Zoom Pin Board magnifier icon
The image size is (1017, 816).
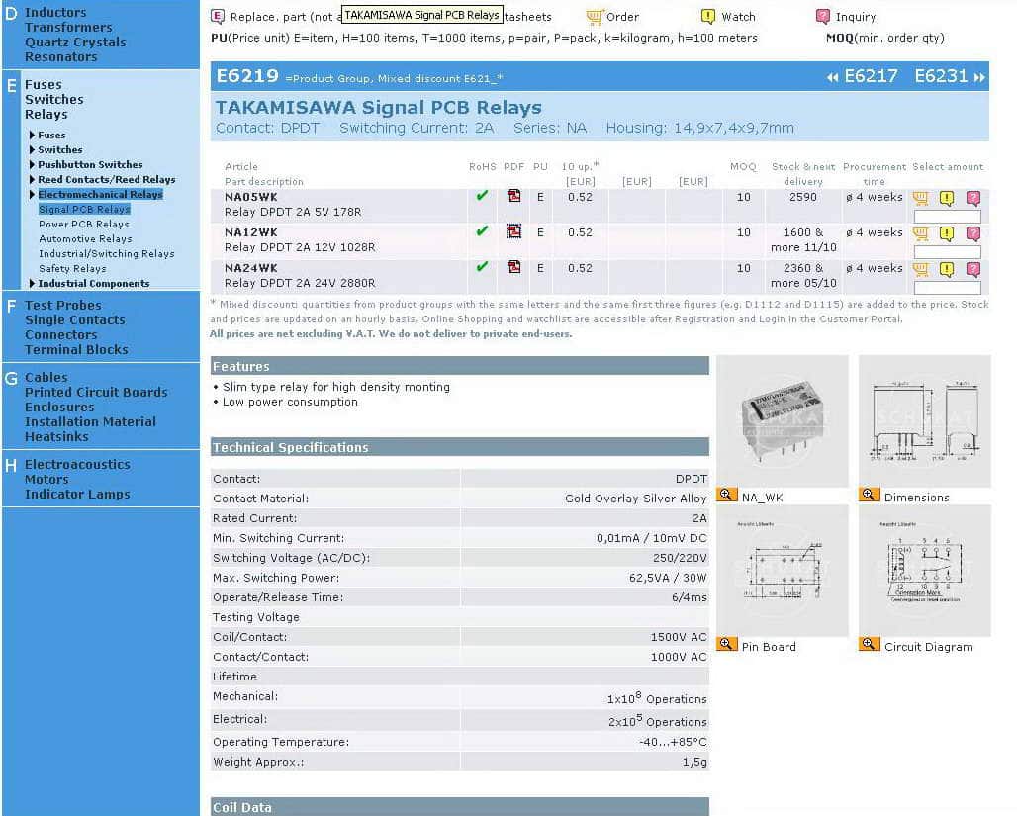(726, 644)
